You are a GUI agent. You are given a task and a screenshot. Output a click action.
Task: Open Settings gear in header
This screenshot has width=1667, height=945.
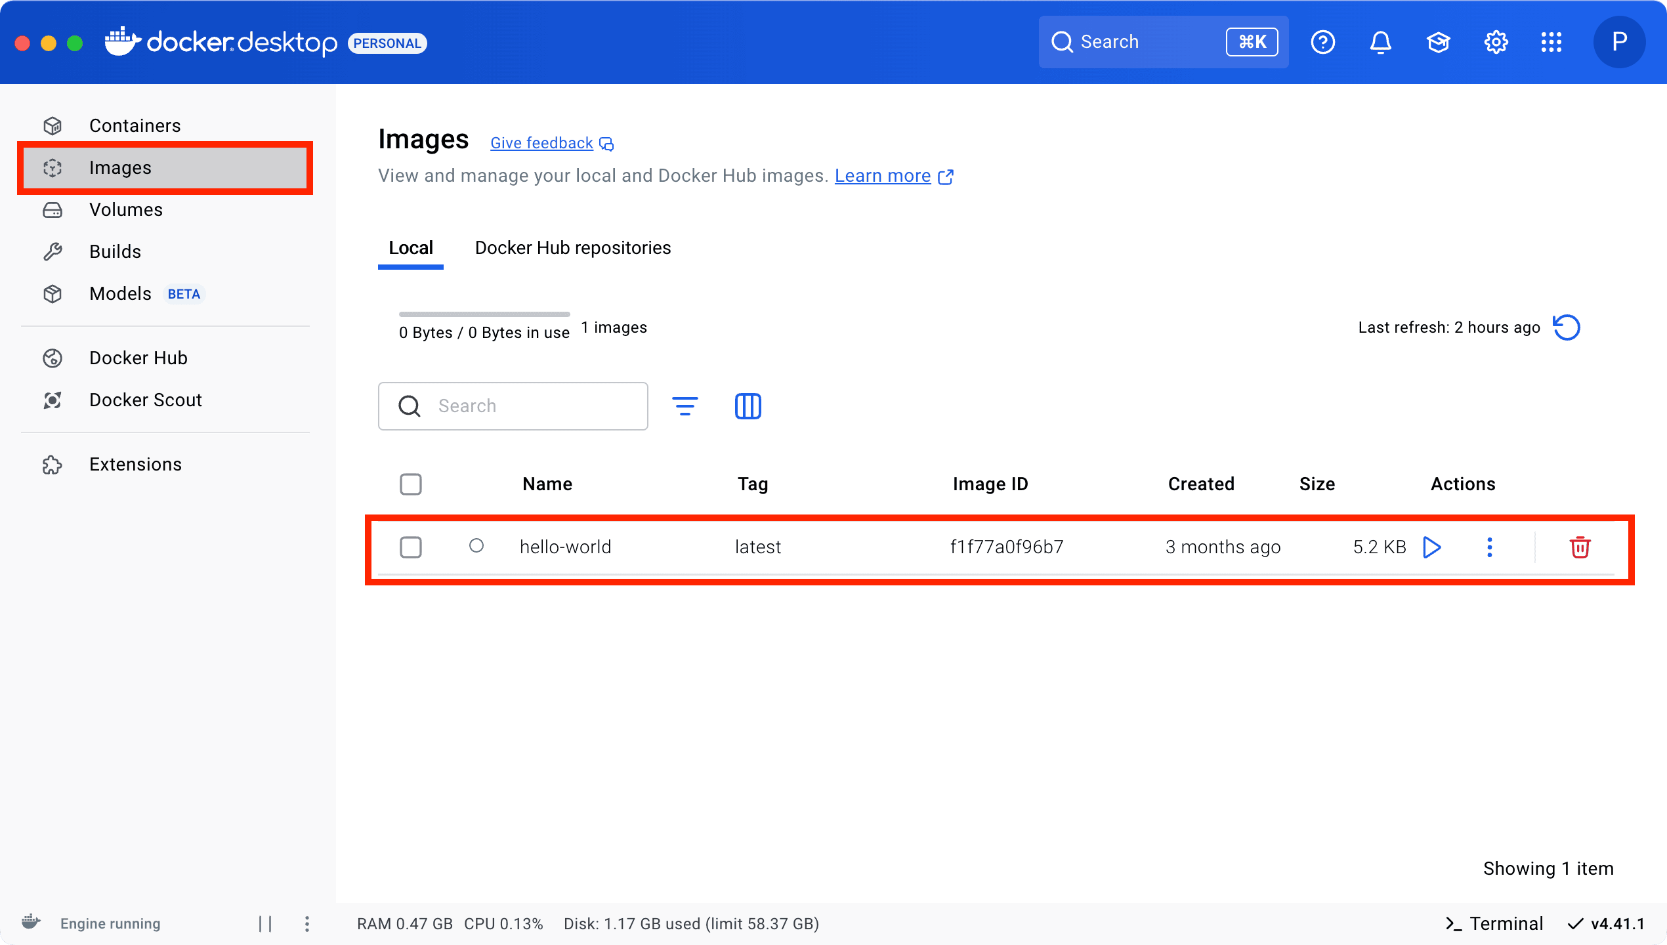1496,42
